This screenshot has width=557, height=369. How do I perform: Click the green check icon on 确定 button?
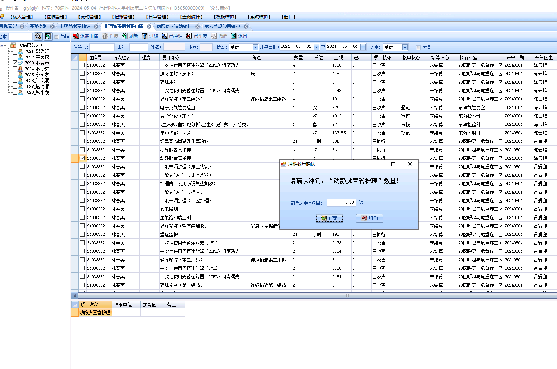pyautogui.click(x=324, y=218)
